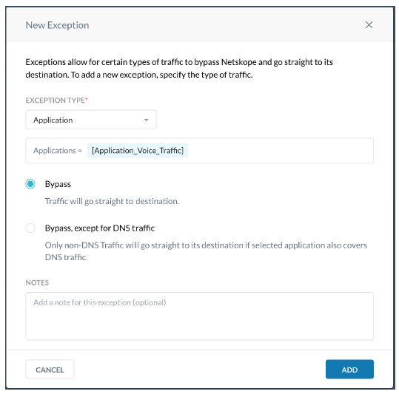Viewport: 399px width, 394px height.
Task: Click the 'Application' text in the dropdown
Action: tap(53, 120)
